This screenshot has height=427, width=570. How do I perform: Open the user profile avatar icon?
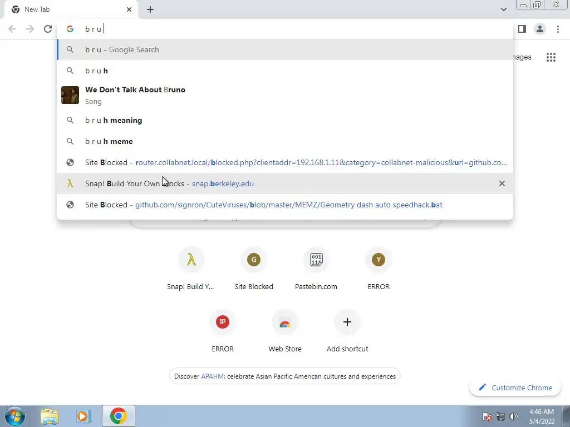tap(540, 29)
